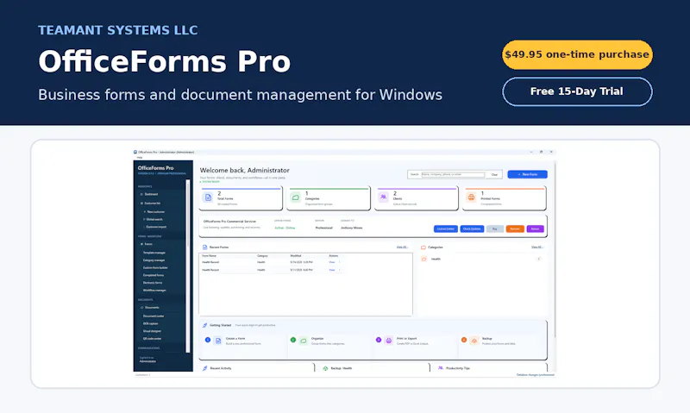Click the gray Buy button
The width and height of the screenshot is (690, 413).
[x=494, y=229]
